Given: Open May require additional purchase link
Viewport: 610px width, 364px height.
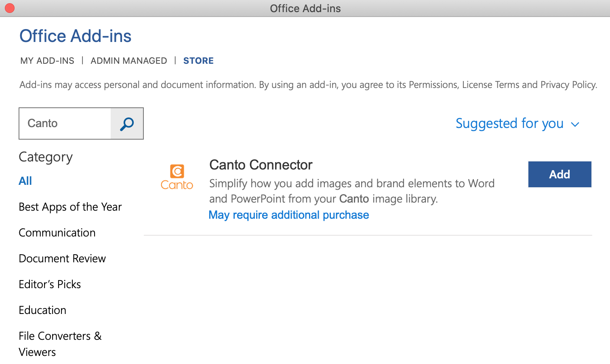Looking at the screenshot, I should pyautogui.click(x=288, y=215).
